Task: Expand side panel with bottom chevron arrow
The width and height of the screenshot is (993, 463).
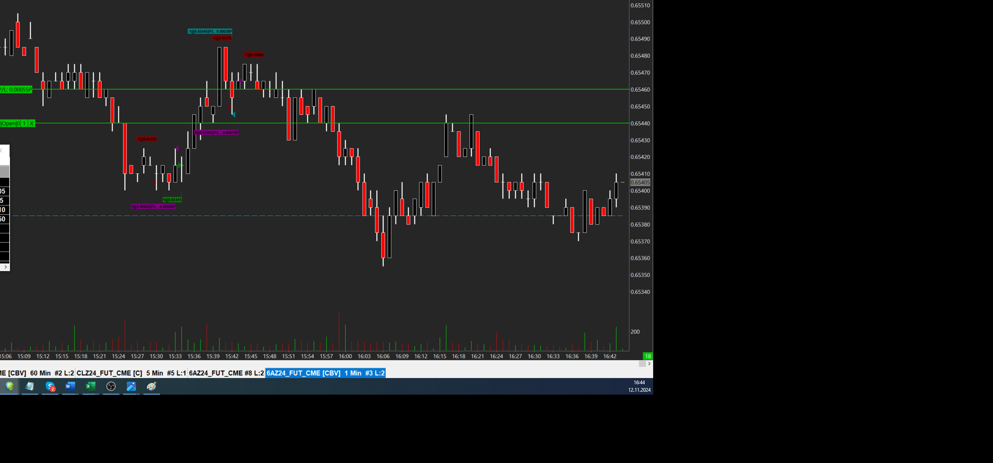Action: point(5,267)
